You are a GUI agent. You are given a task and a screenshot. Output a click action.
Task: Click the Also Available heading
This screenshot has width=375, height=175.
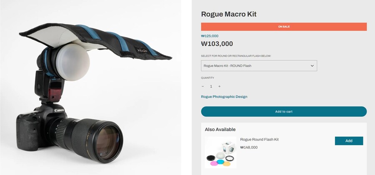pos(220,130)
